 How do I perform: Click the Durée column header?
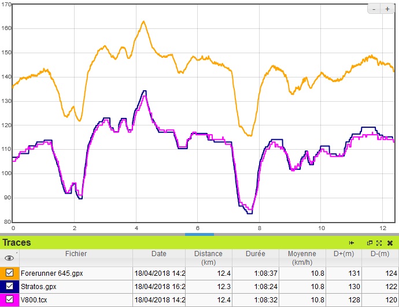click(x=256, y=254)
